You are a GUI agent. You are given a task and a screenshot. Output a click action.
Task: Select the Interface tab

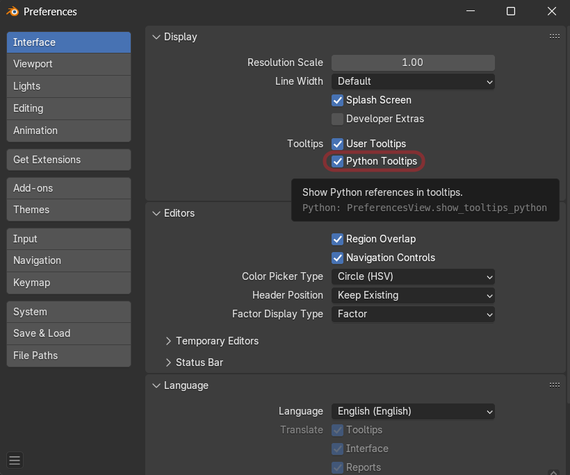point(69,42)
